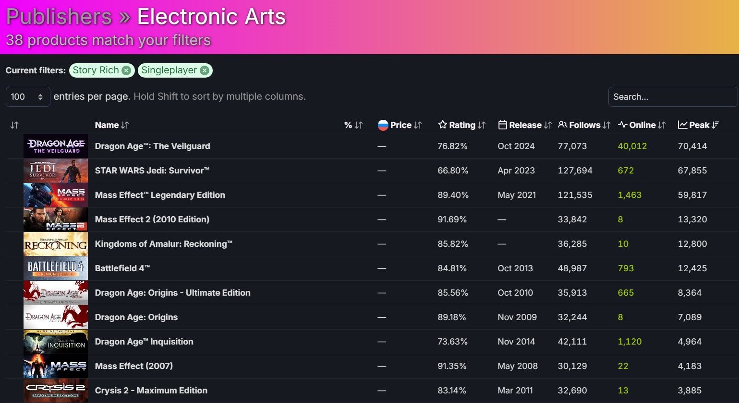Viewport: 739px width, 403px height.
Task: Click Crysis 2 Maximum Edition thumbnail
Action: point(56,391)
